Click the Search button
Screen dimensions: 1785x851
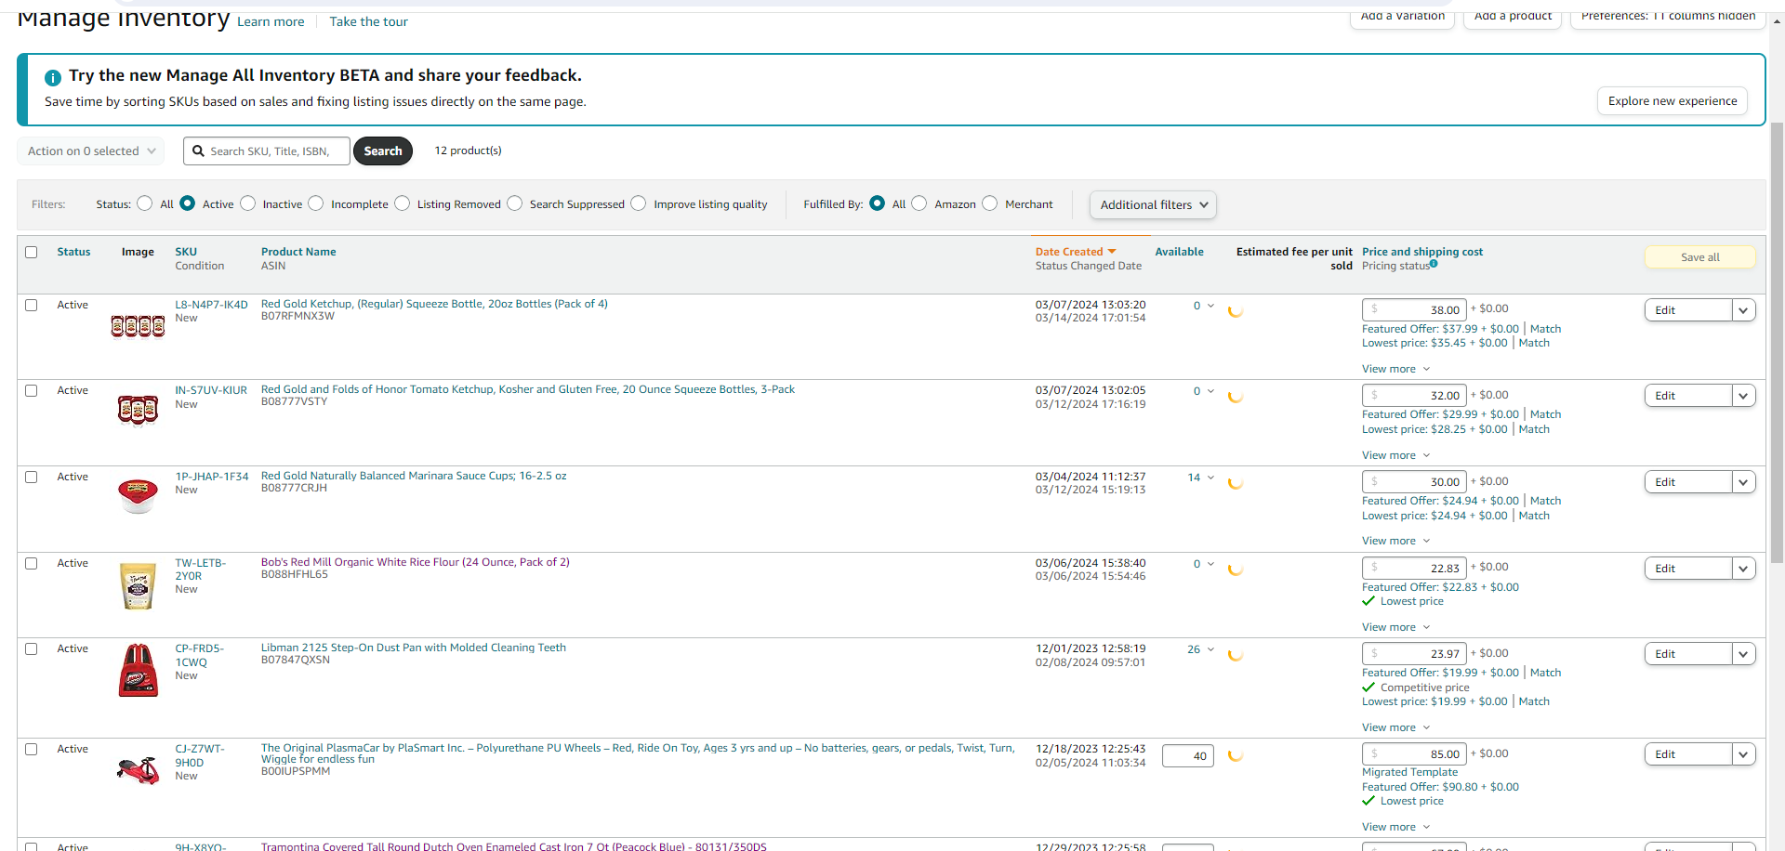[x=383, y=151]
